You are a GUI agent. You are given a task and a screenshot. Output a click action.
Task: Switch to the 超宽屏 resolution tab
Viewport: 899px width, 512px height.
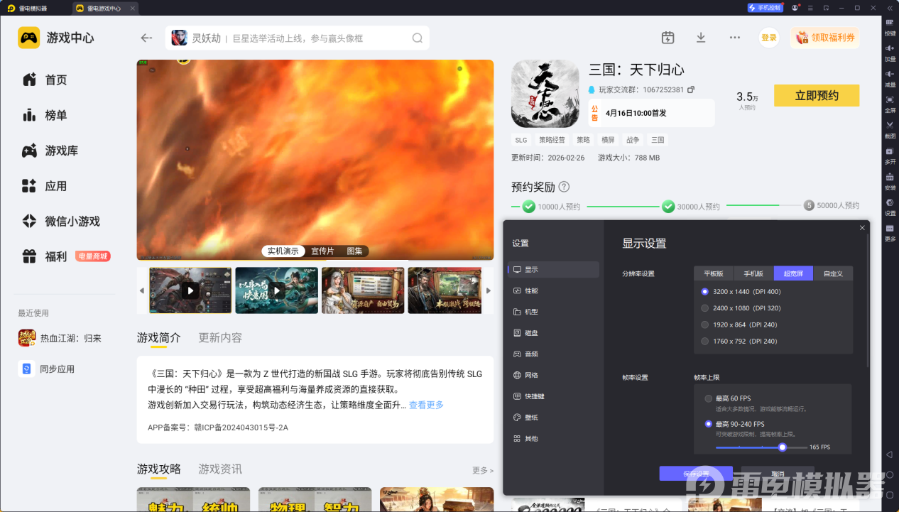coord(793,273)
